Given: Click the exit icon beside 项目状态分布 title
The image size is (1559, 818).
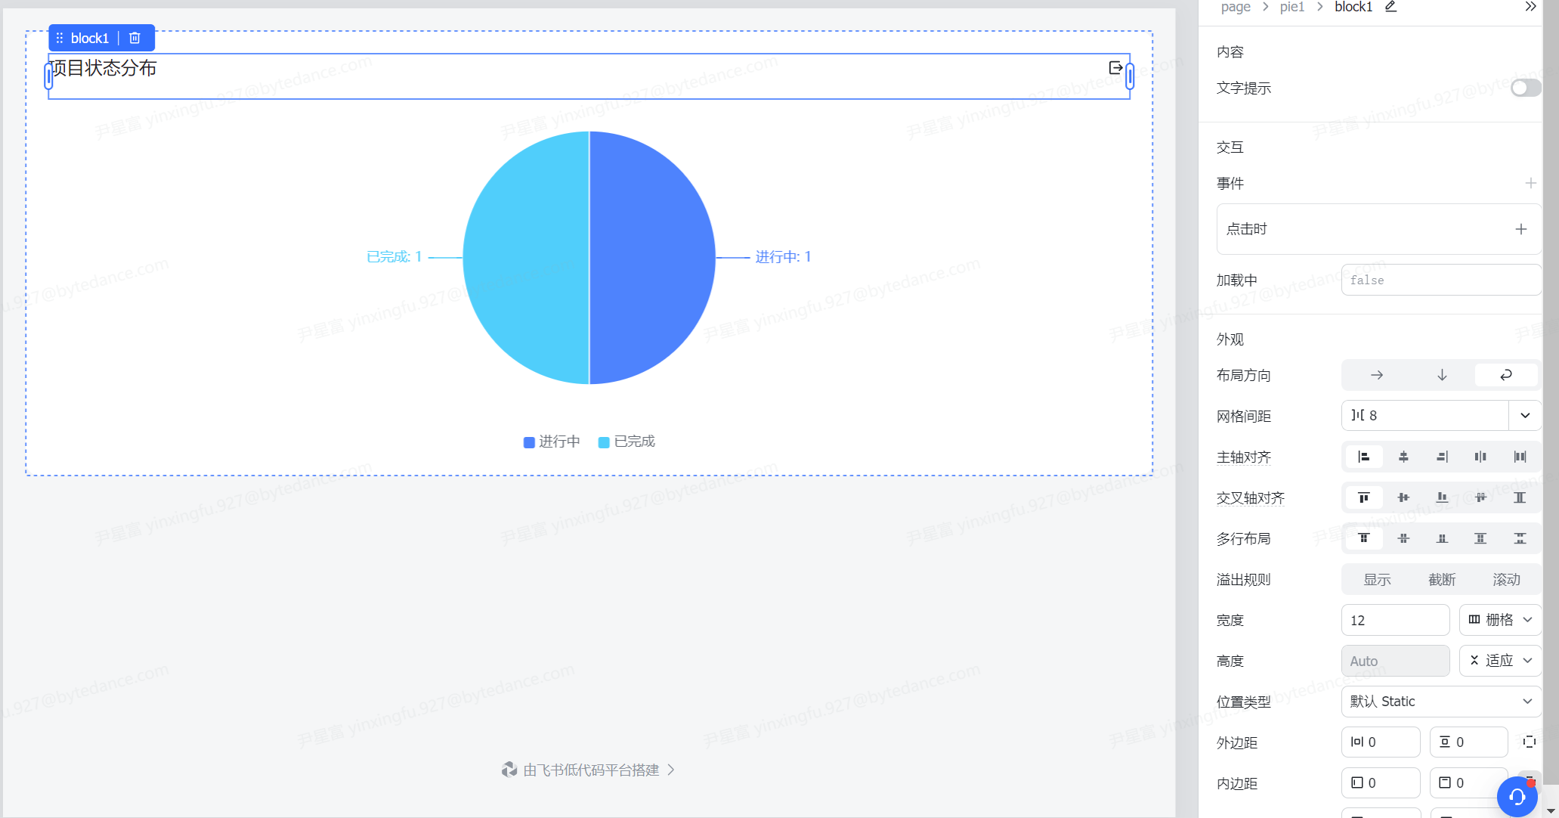Looking at the screenshot, I should pos(1115,68).
